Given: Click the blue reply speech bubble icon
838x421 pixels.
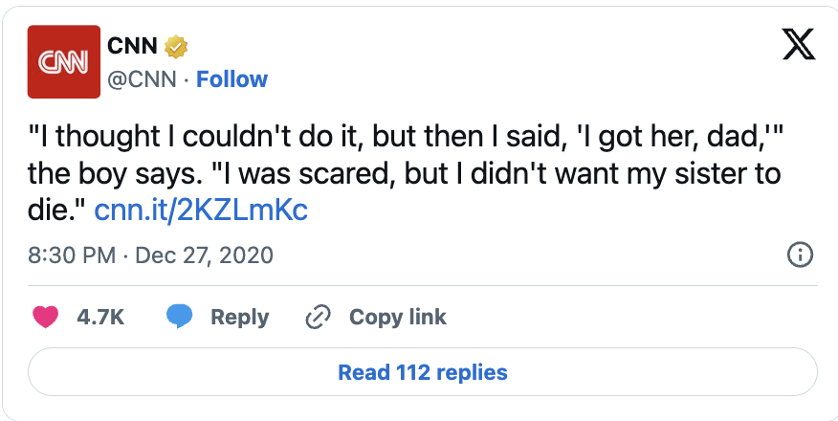Looking at the screenshot, I should [179, 317].
